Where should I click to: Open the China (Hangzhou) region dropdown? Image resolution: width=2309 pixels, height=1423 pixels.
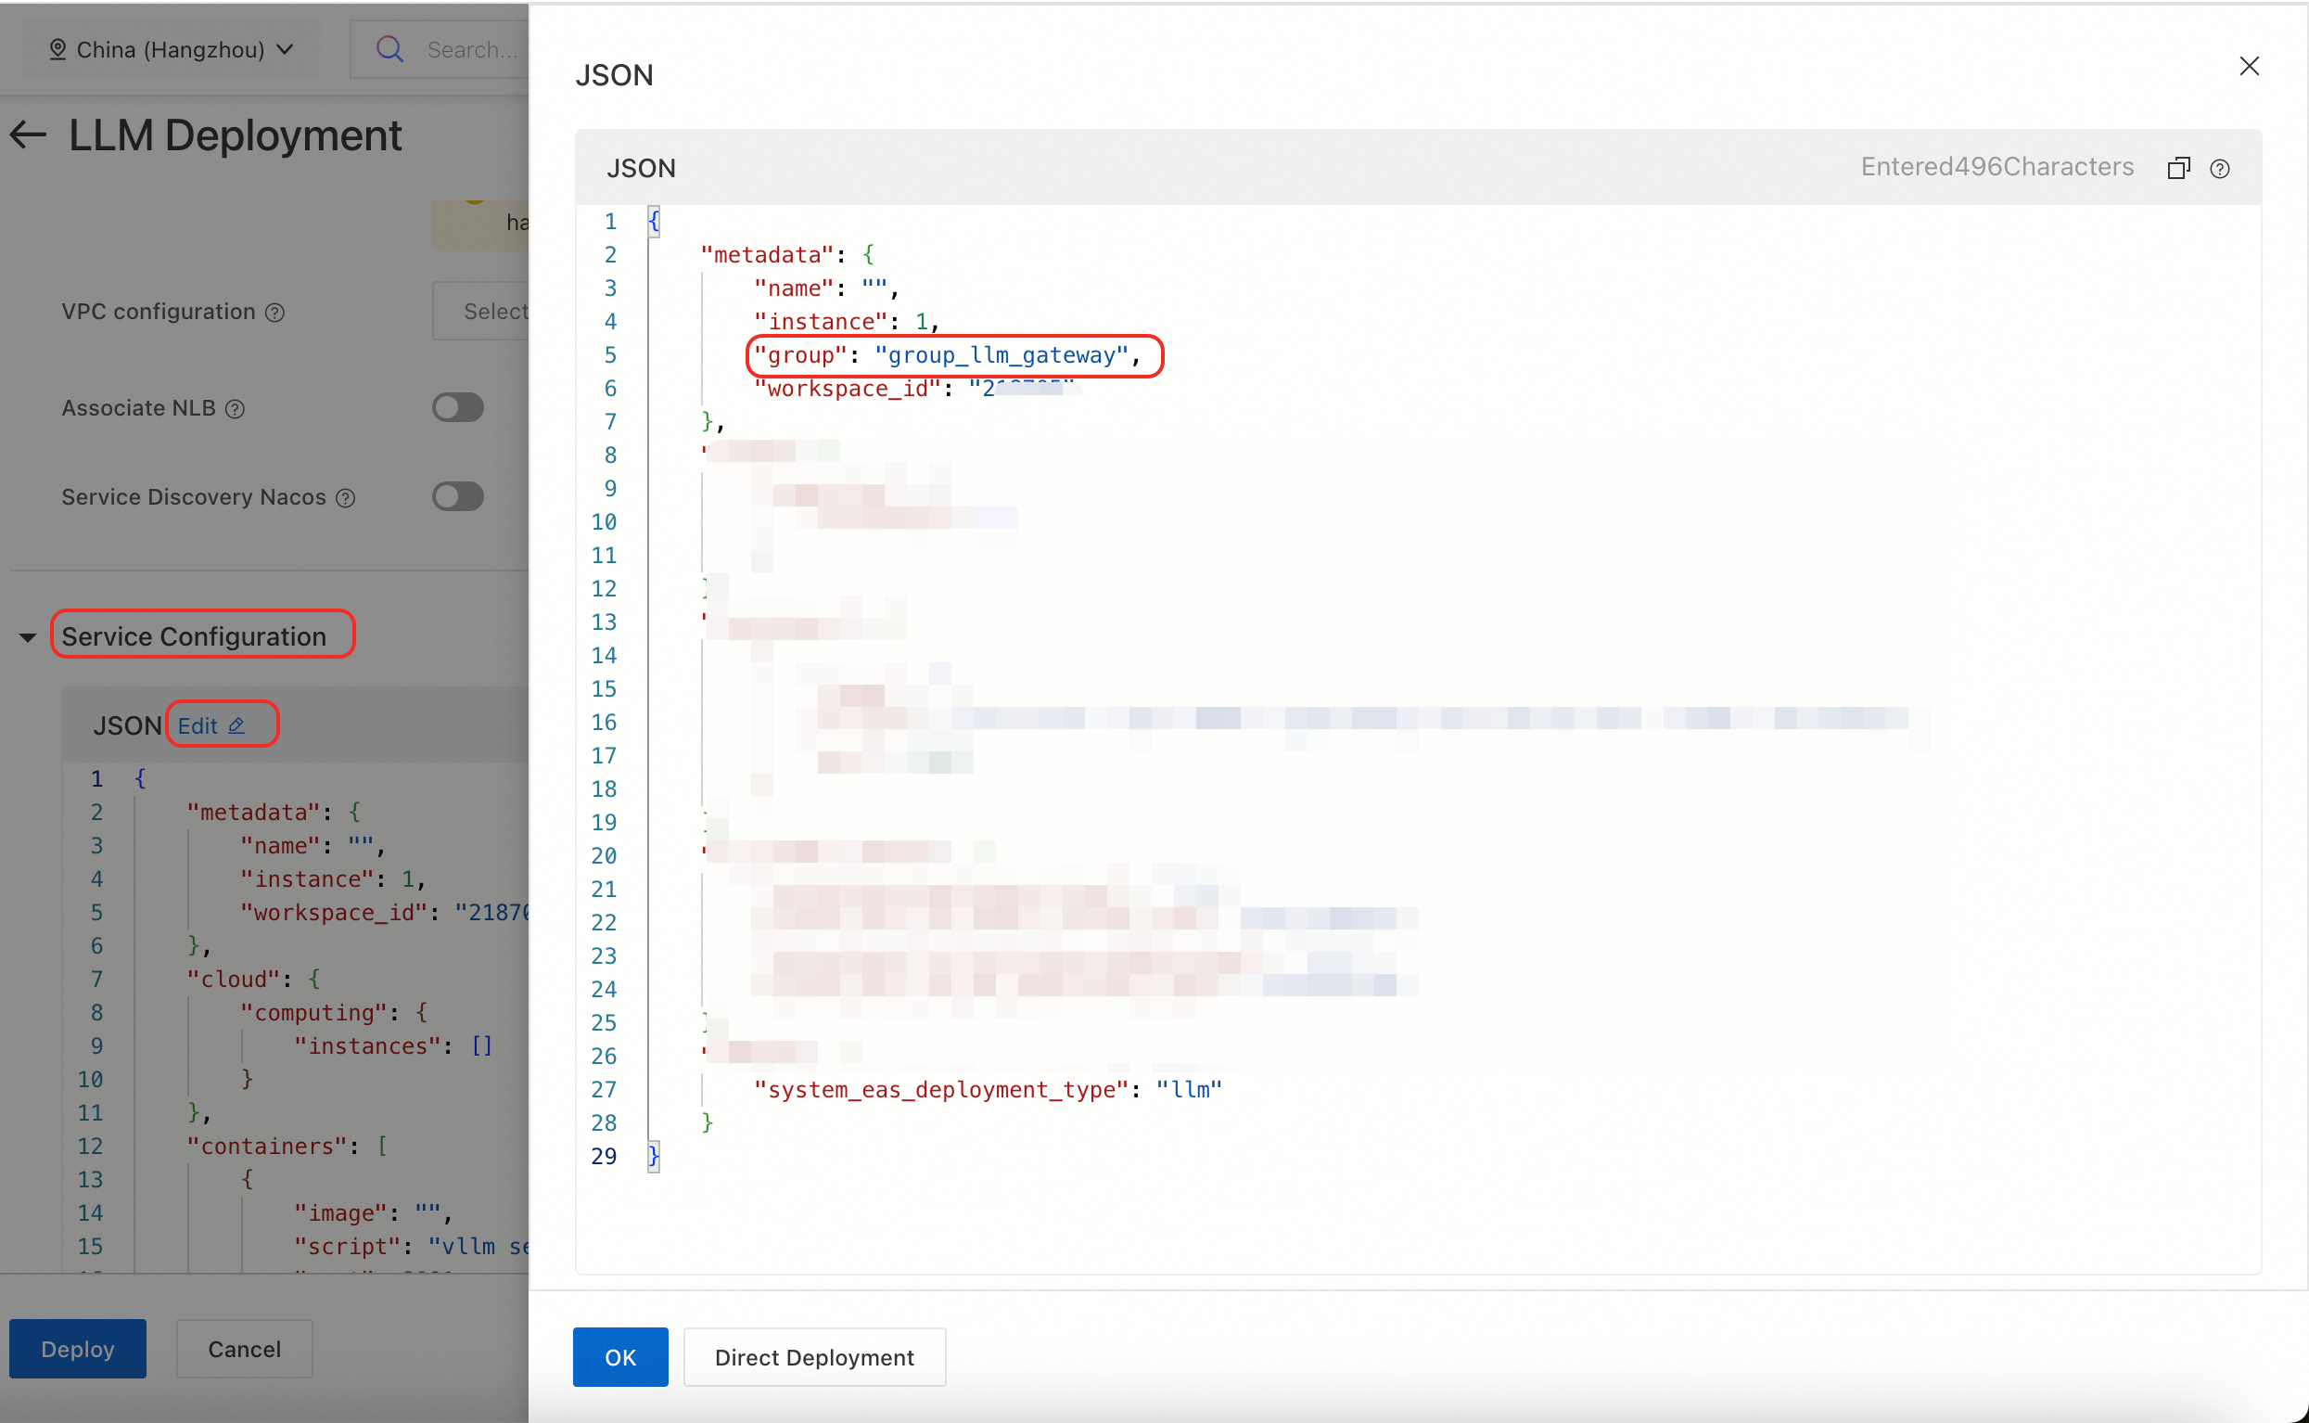tap(172, 49)
